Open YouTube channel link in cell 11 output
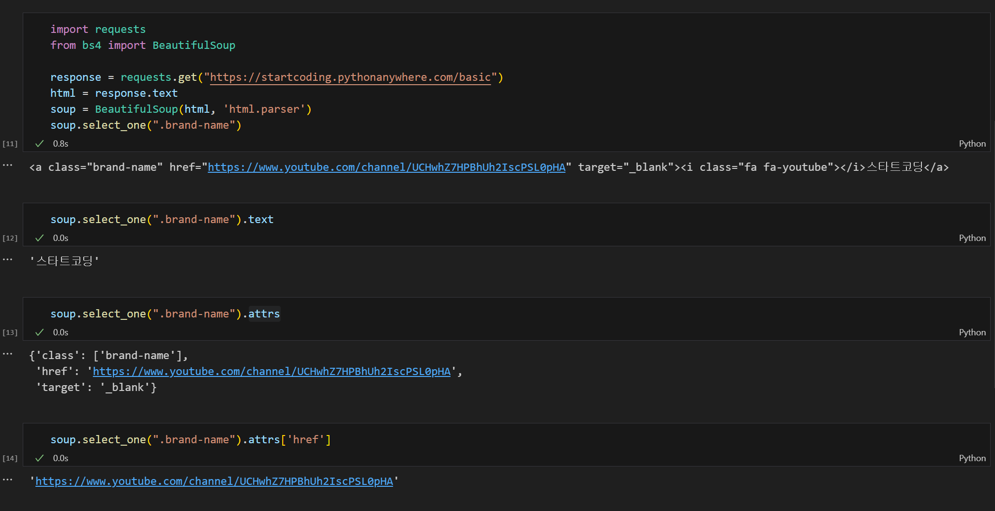 point(387,167)
